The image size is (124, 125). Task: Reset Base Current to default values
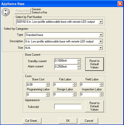[94, 64]
